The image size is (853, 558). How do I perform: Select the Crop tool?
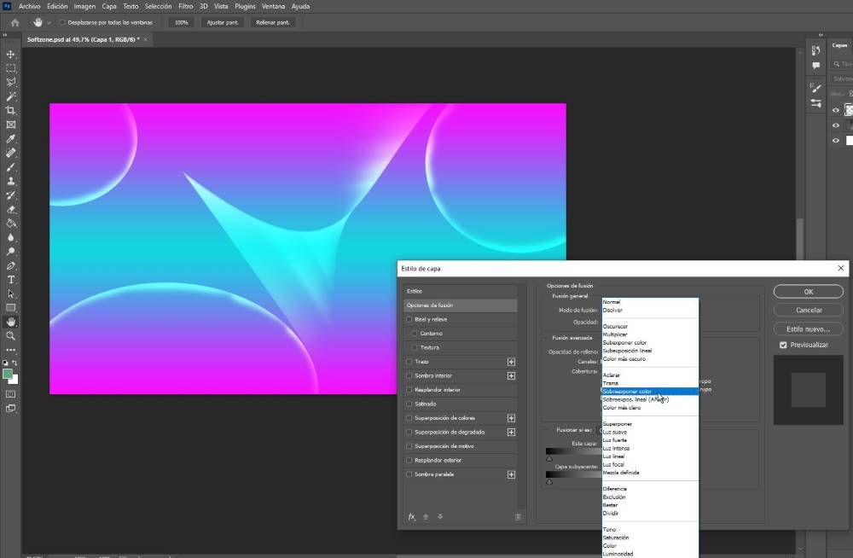tap(10, 111)
